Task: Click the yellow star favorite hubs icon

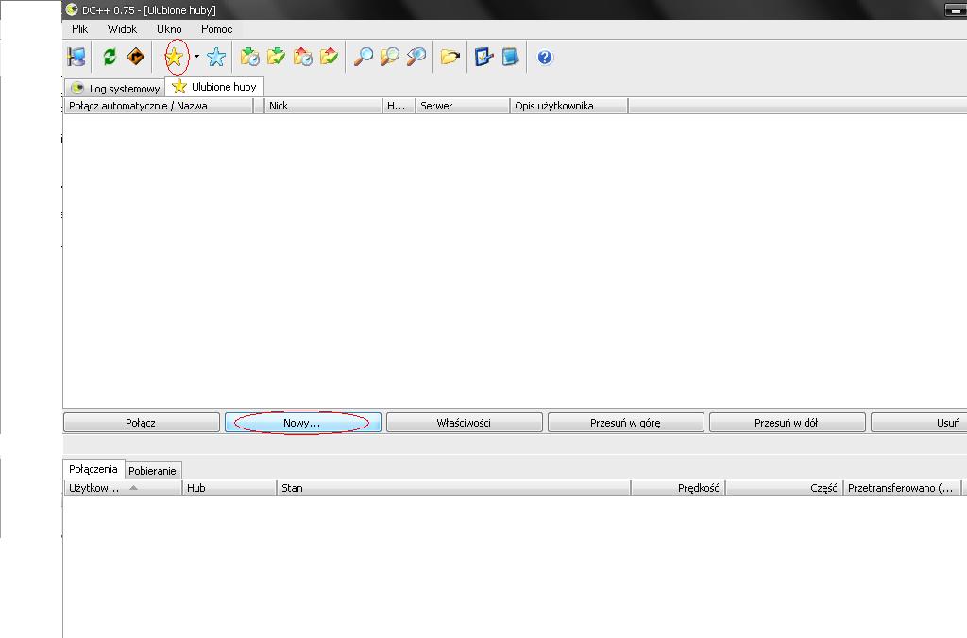Action: (175, 58)
